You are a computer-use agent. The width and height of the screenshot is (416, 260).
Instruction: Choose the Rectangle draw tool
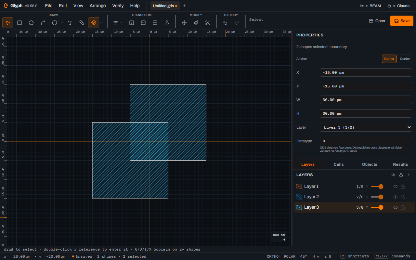coord(19,23)
